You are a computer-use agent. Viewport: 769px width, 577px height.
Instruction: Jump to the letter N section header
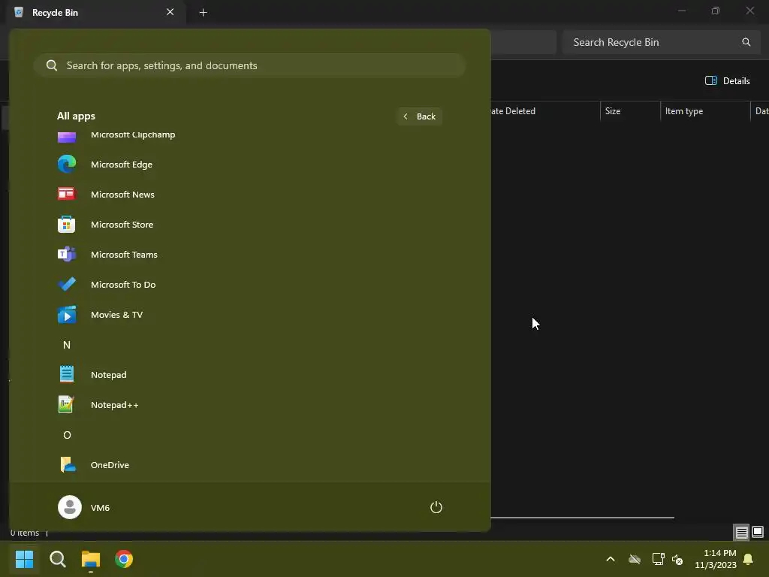pos(67,345)
